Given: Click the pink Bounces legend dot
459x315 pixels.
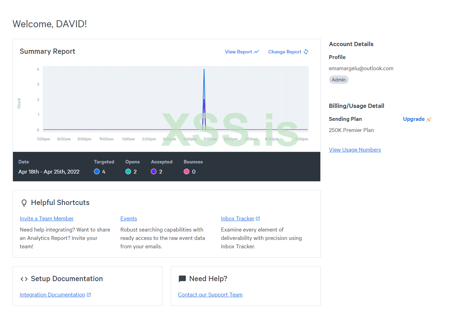Looking at the screenshot, I should pyautogui.click(x=187, y=171).
